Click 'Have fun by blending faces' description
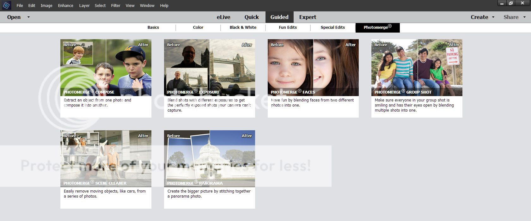531x221 pixels. (x=312, y=103)
